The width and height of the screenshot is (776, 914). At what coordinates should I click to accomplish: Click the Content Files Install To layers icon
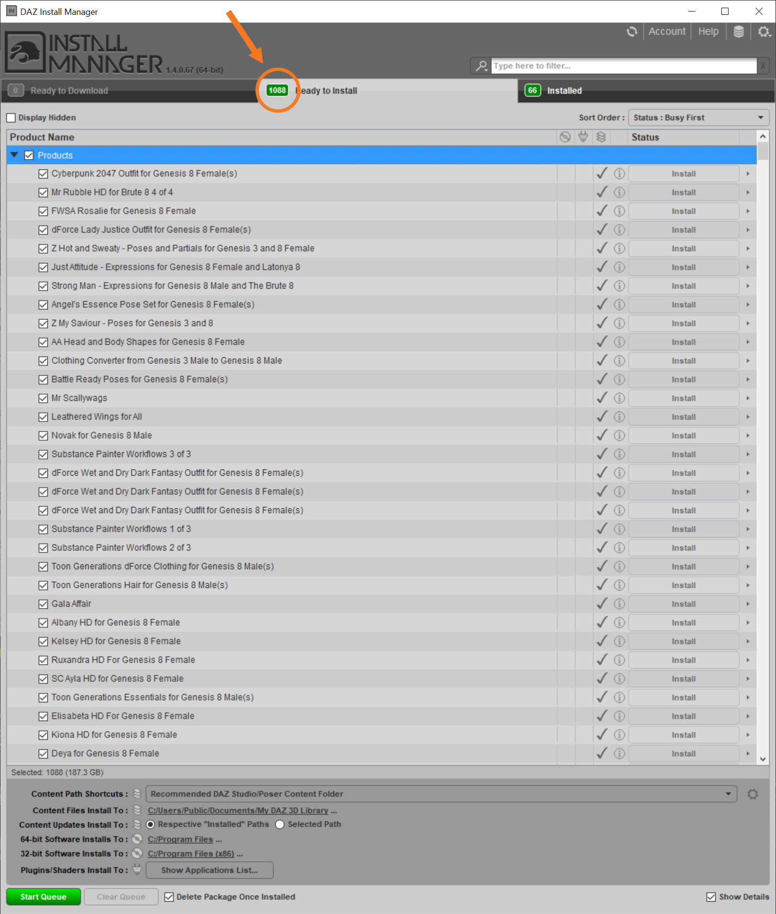coord(137,810)
